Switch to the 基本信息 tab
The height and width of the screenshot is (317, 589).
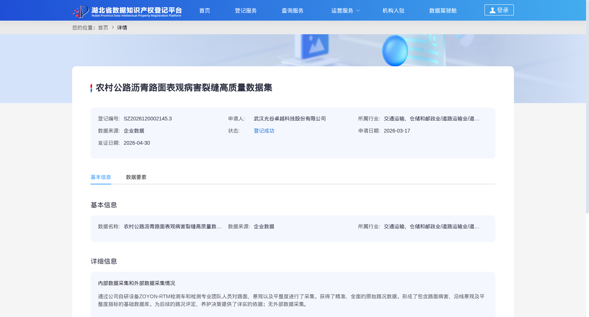pos(101,177)
